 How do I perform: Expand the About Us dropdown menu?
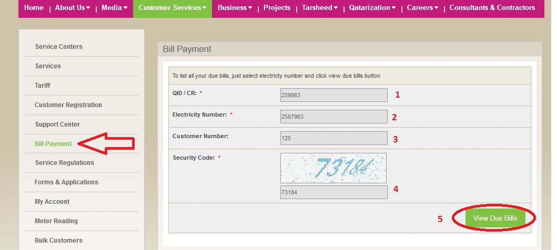tap(72, 8)
